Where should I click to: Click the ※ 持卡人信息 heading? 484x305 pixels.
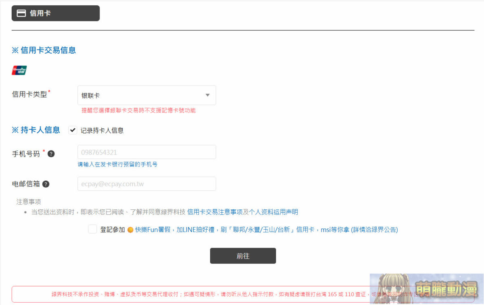pyautogui.click(x=36, y=130)
